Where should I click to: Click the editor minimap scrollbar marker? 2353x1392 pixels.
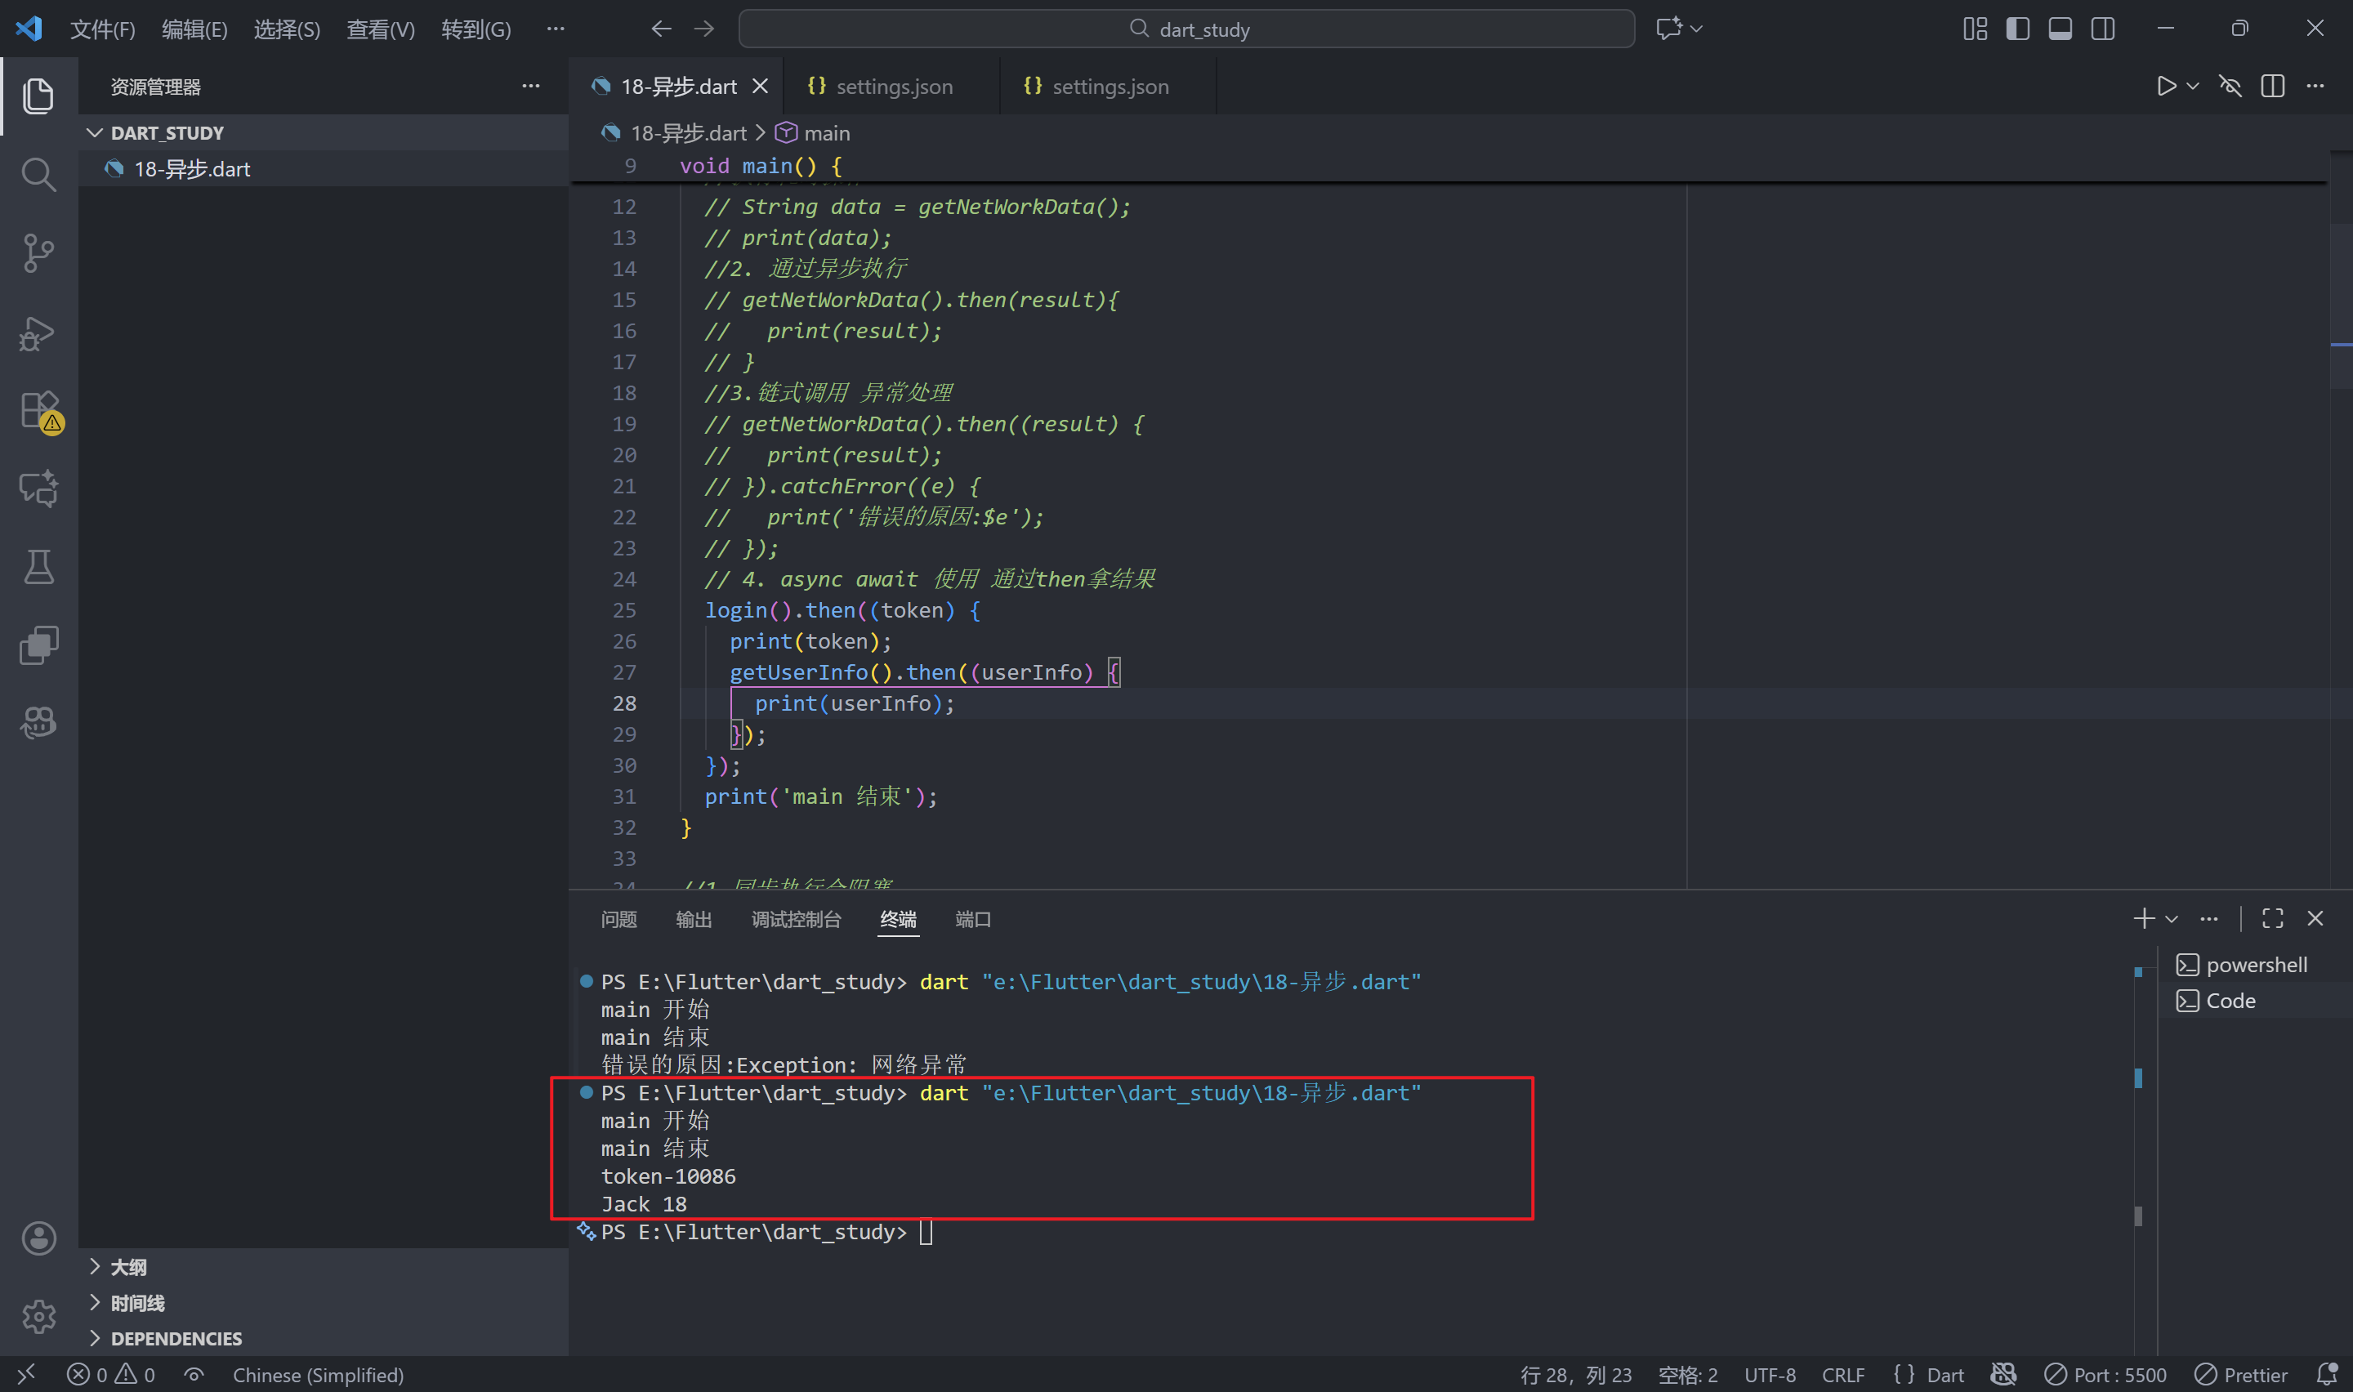tap(2341, 346)
